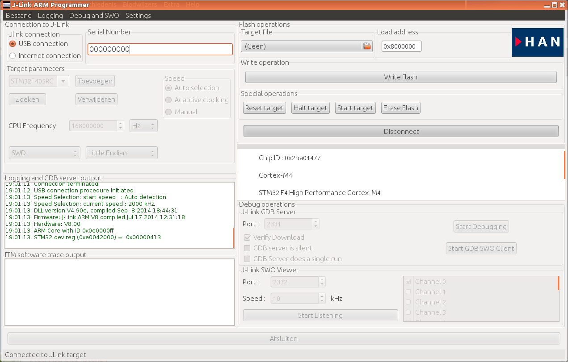Click the HAN logo image
The width and height of the screenshot is (568, 362).
coord(538,42)
